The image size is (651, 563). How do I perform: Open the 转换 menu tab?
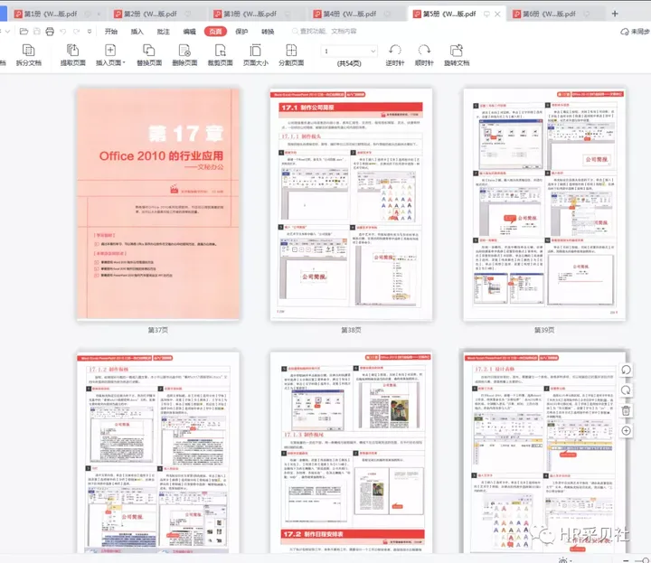(x=268, y=32)
